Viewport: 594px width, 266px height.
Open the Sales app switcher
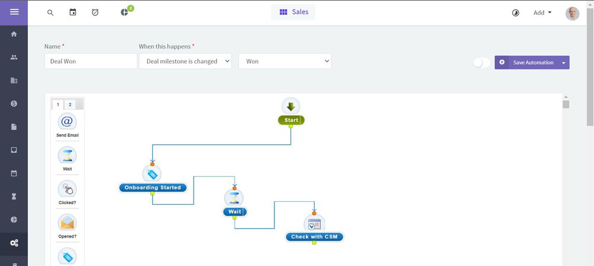(293, 12)
